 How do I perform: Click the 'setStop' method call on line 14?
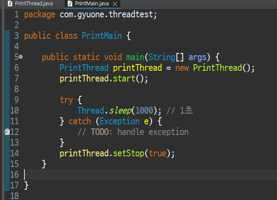128,153
